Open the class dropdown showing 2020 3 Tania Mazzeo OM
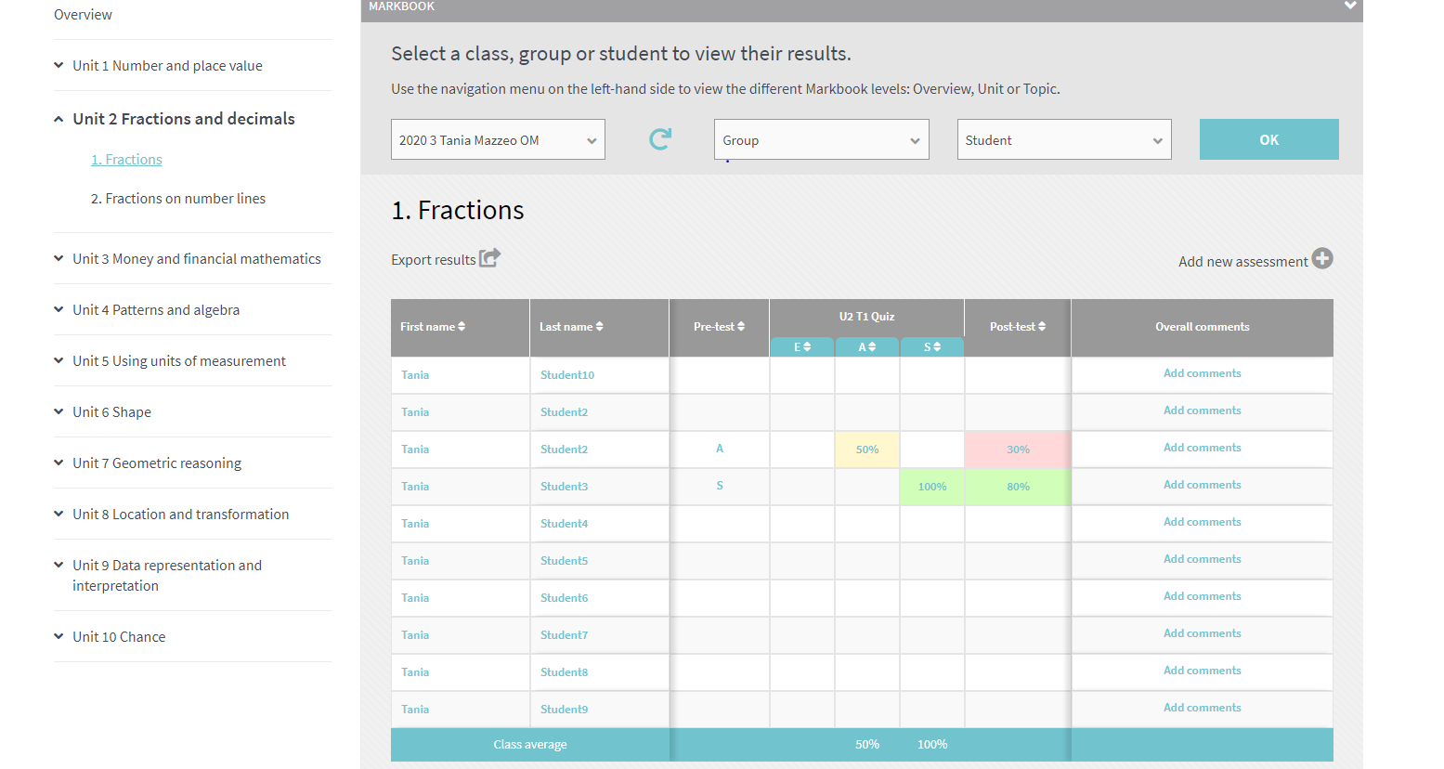 [x=498, y=138]
